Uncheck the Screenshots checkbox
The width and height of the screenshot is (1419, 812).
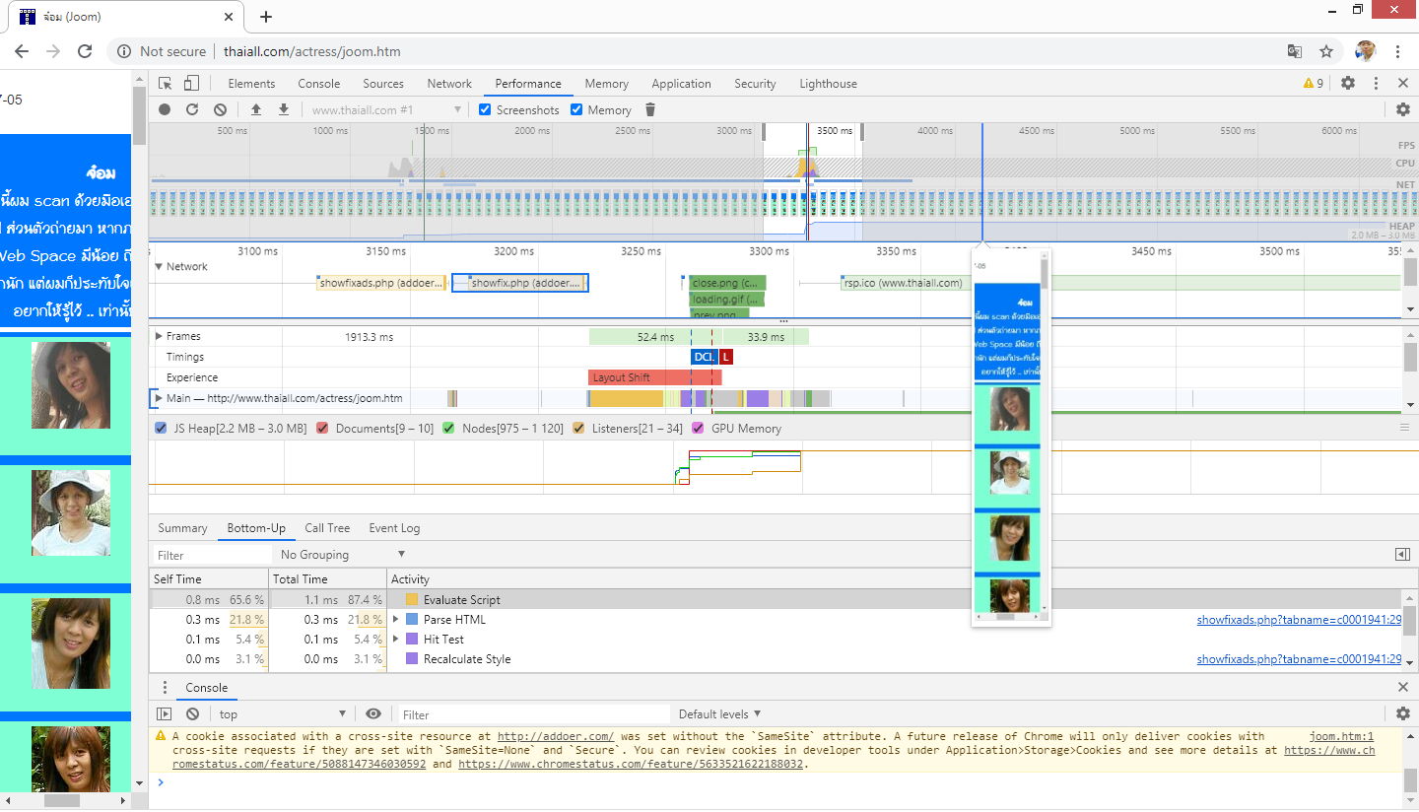click(485, 110)
